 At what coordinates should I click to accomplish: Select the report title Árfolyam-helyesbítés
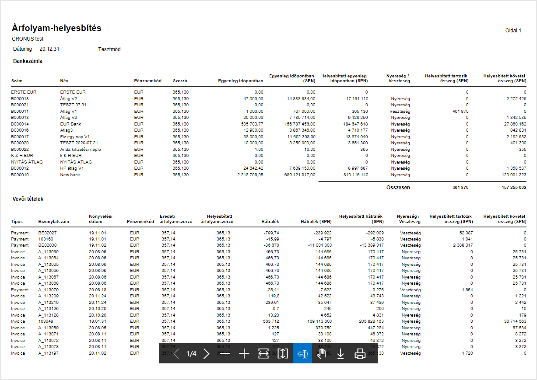[x=56, y=28]
